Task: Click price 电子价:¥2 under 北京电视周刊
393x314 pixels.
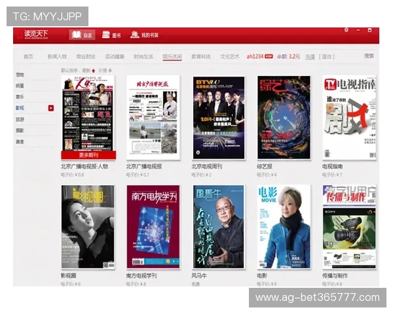Action: pos(201,175)
